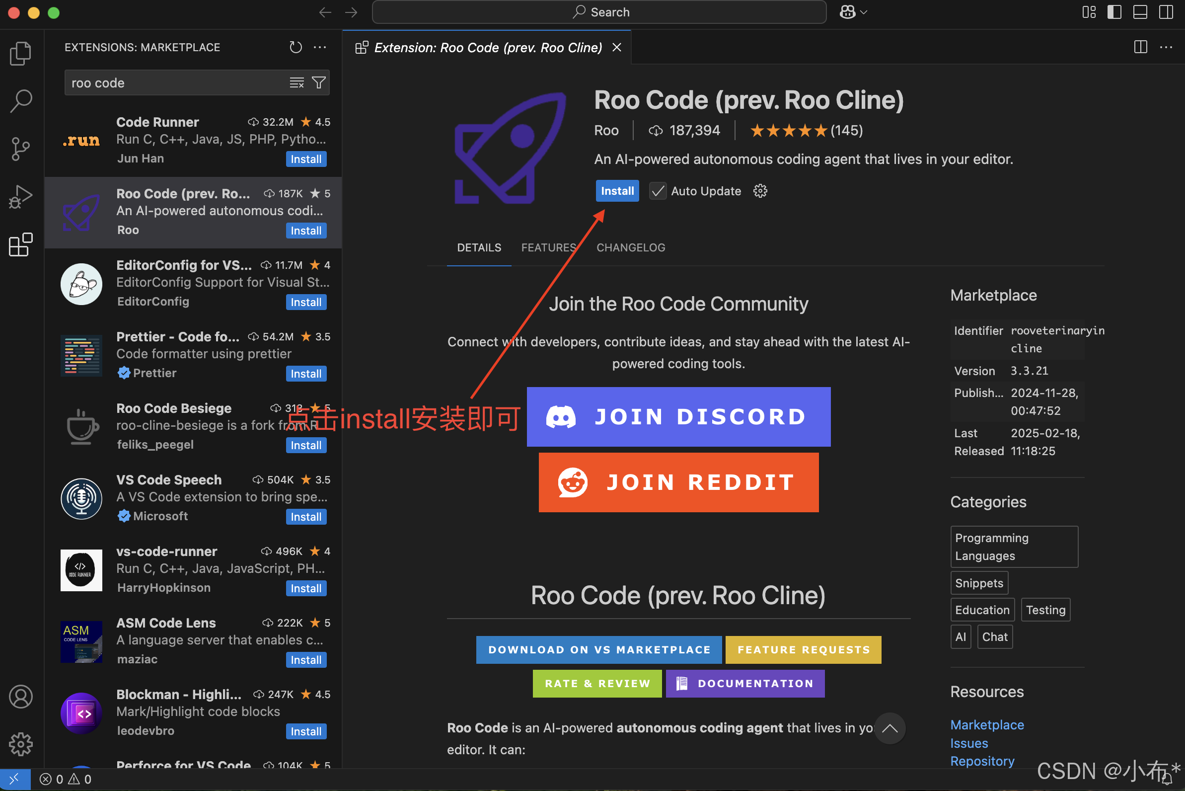
Task: Select Roo Code Besiege in the list
Action: [x=193, y=427]
